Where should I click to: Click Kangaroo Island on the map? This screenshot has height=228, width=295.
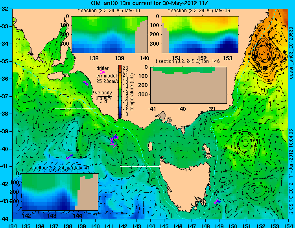tap(58, 76)
